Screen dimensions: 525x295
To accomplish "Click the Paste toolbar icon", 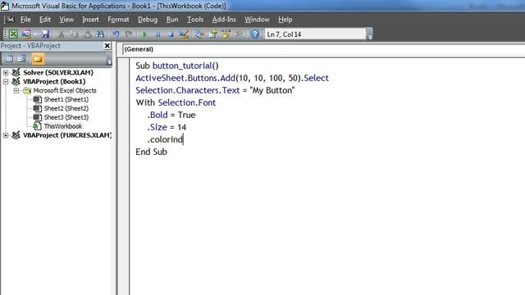I will (88, 34).
